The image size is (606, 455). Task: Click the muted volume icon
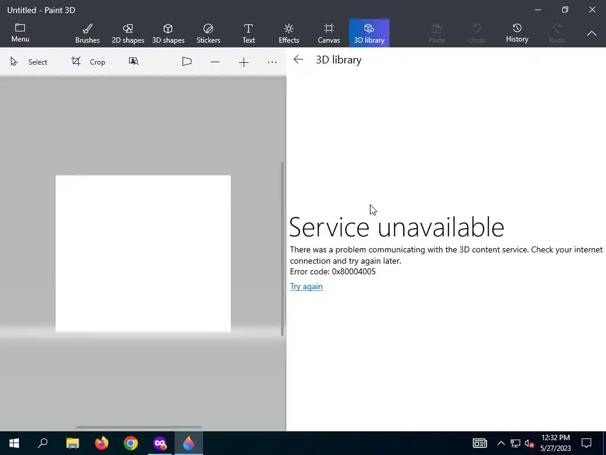[x=529, y=443]
